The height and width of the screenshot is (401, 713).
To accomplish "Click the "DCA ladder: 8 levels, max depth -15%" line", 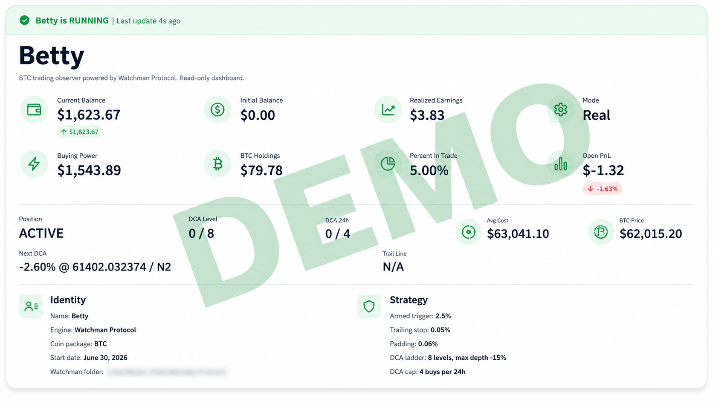I will pos(448,358).
